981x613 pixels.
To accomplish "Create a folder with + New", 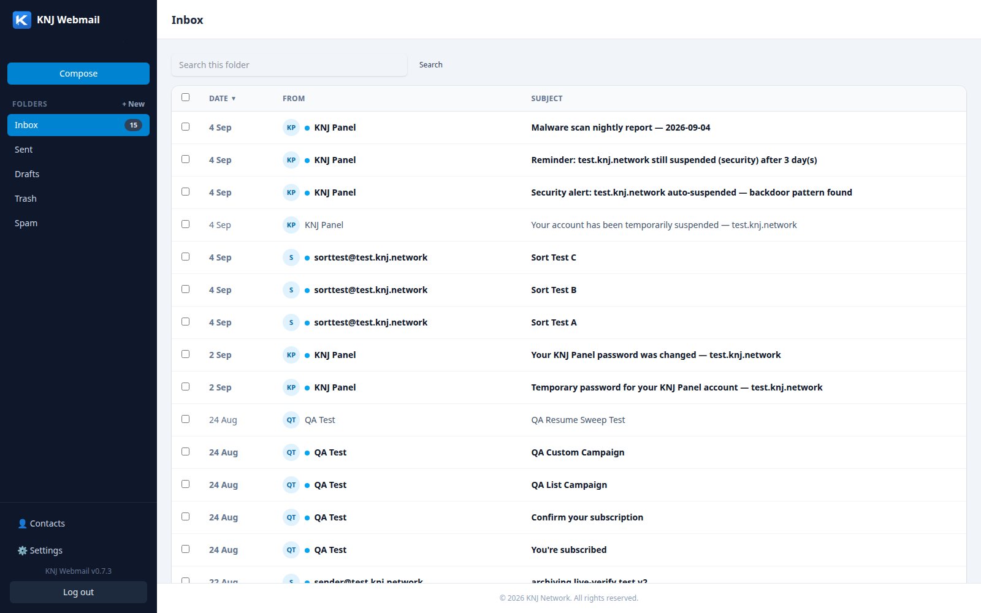I will tap(134, 104).
